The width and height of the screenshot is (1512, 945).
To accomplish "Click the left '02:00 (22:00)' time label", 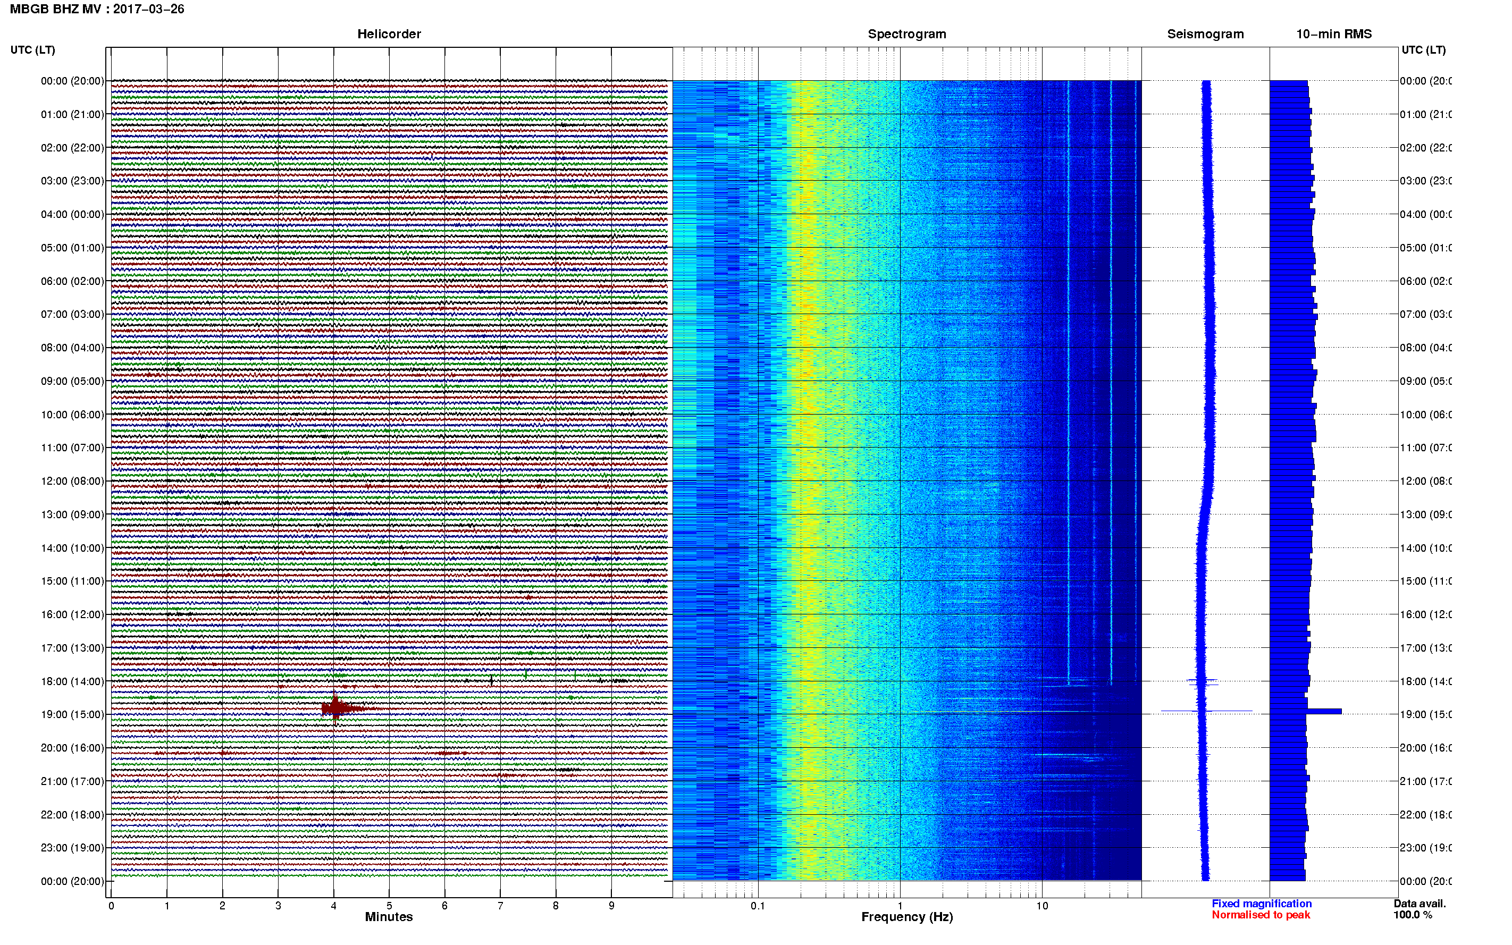I will pyautogui.click(x=72, y=148).
